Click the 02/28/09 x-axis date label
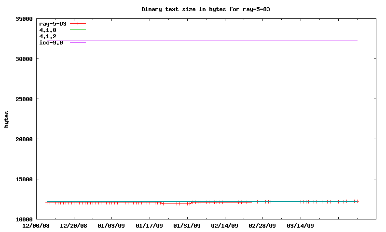Image resolution: width=386 pixels, height=232 pixels. point(262,226)
